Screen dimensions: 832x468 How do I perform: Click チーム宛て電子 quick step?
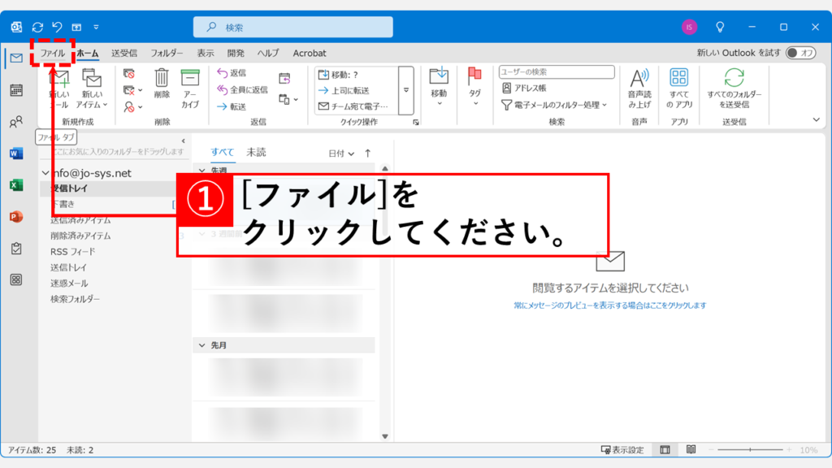pos(353,106)
